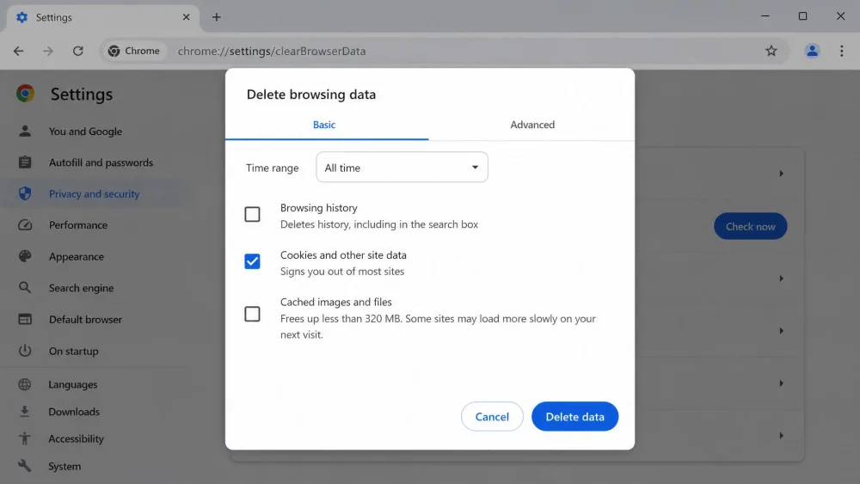The width and height of the screenshot is (860, 484).
Task: Maximize the Chrome window
Action: click(x=802, y=16)
